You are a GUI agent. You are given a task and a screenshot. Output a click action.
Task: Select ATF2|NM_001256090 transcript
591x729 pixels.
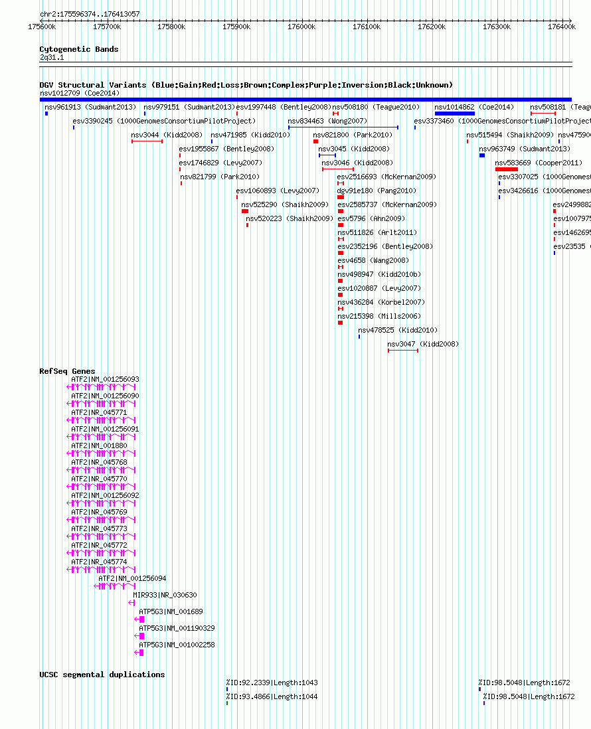(102, 404)
